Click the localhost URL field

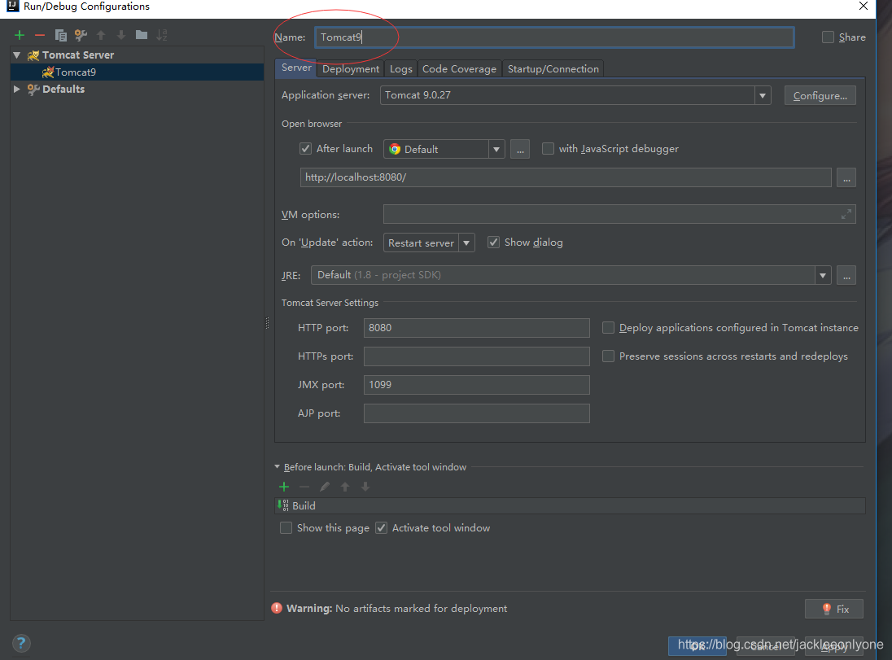point(566,177)
